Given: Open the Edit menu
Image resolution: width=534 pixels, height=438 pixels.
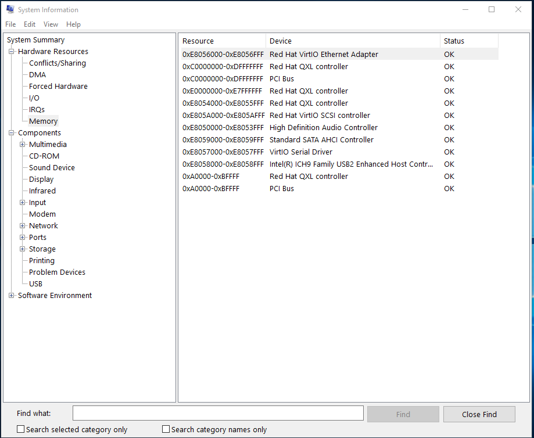Looking at the screenshot, I should click(x=30, y=24).
